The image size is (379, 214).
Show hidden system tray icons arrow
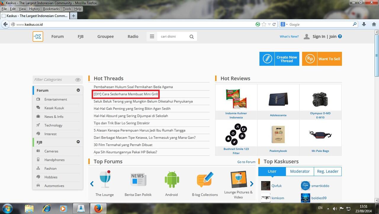tap(328, 209)
